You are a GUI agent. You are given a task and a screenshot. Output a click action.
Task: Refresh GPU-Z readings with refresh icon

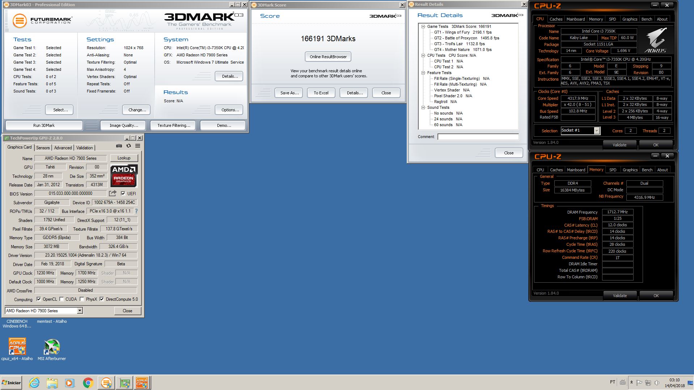tap(128, 146)
